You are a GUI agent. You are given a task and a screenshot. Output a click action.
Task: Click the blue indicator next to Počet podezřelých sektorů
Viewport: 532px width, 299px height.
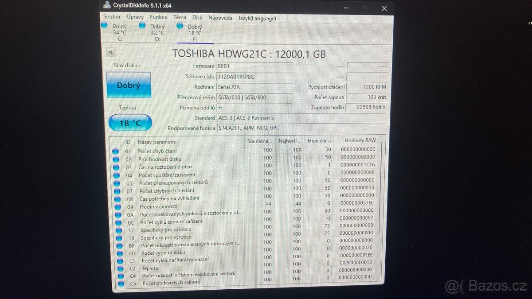120,282
